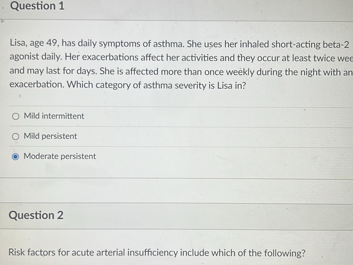Click the Question 1 header
Viewport: 353px width, 265px height.
(37, 6)
